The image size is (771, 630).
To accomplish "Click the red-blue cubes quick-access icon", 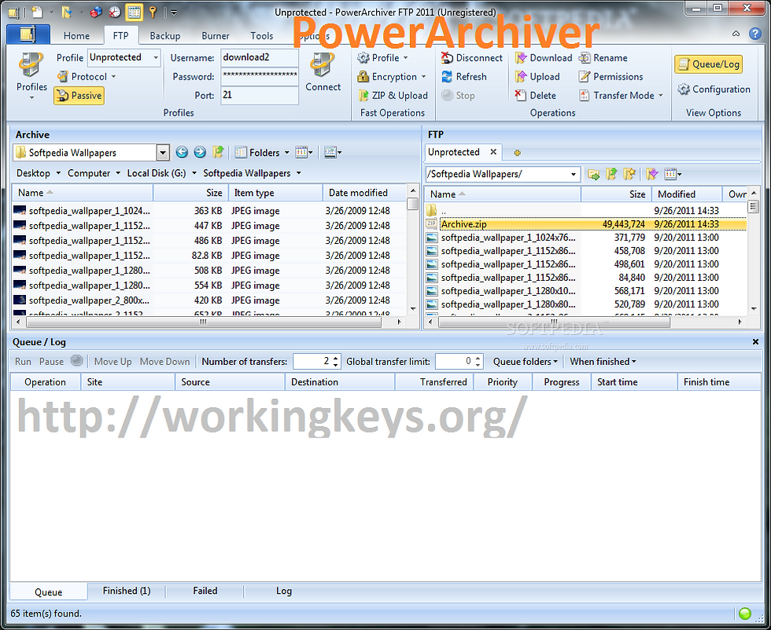I will point(96,12).
